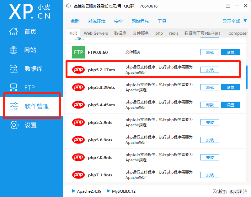251x197 pixels.
Task: Uninstall php5.3.29nts with 卸载
Action: [210, 88]
